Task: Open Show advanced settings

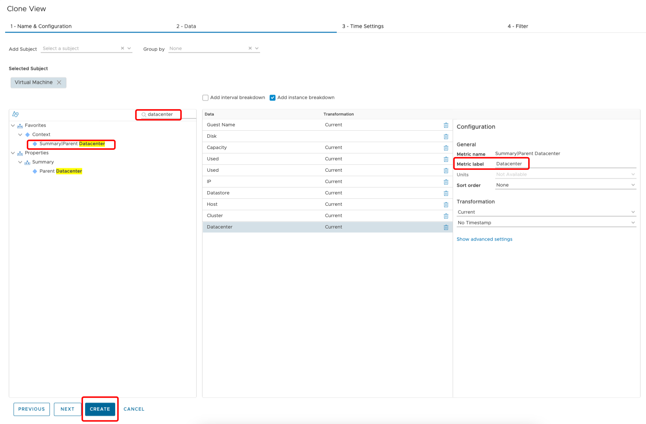Action: pyautogui.click(x=484, y=239)
